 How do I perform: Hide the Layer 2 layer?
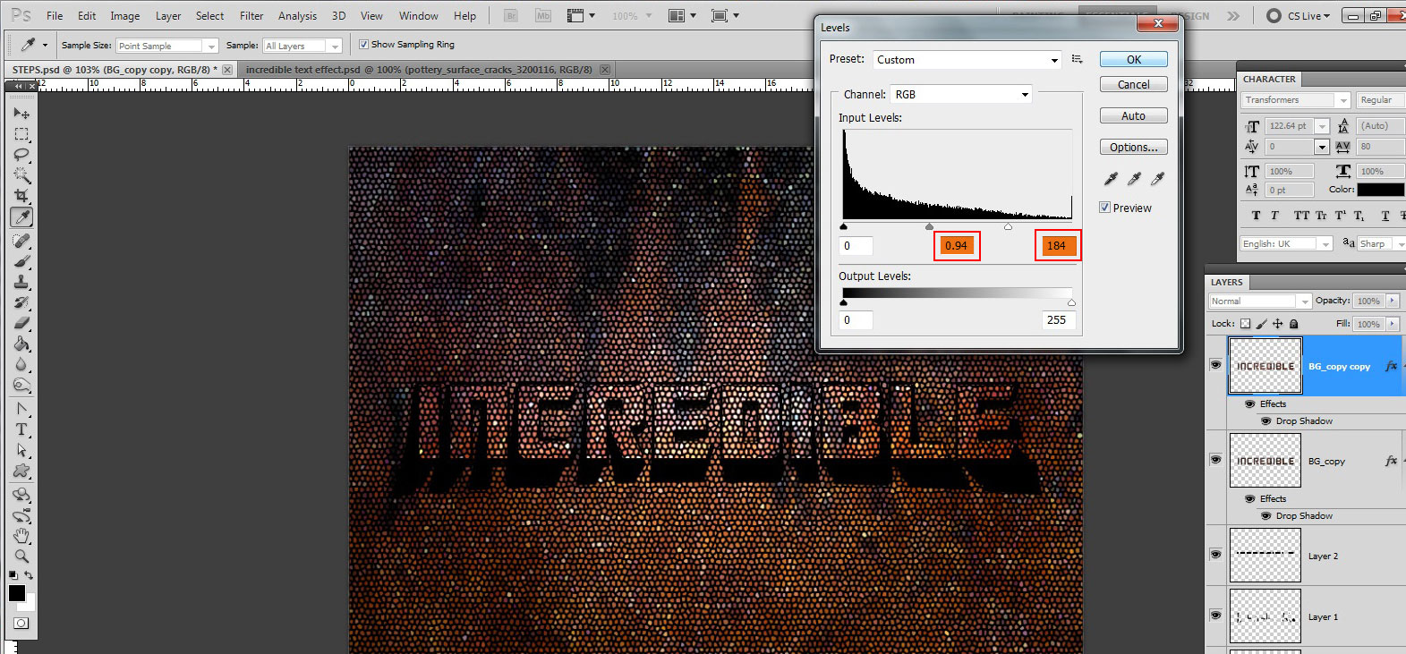pos(1215,555)
